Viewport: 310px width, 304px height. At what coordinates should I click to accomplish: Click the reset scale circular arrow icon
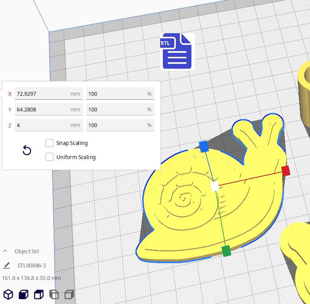coord(27,151)
